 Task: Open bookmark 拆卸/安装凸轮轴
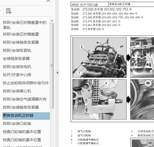(17, 124)
